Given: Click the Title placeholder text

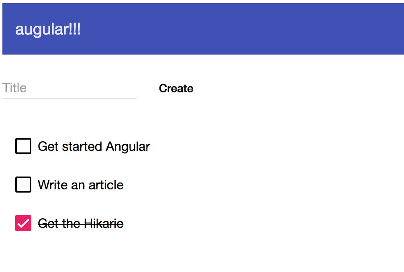Looking at the screenshot, I should tap(14, 88).
